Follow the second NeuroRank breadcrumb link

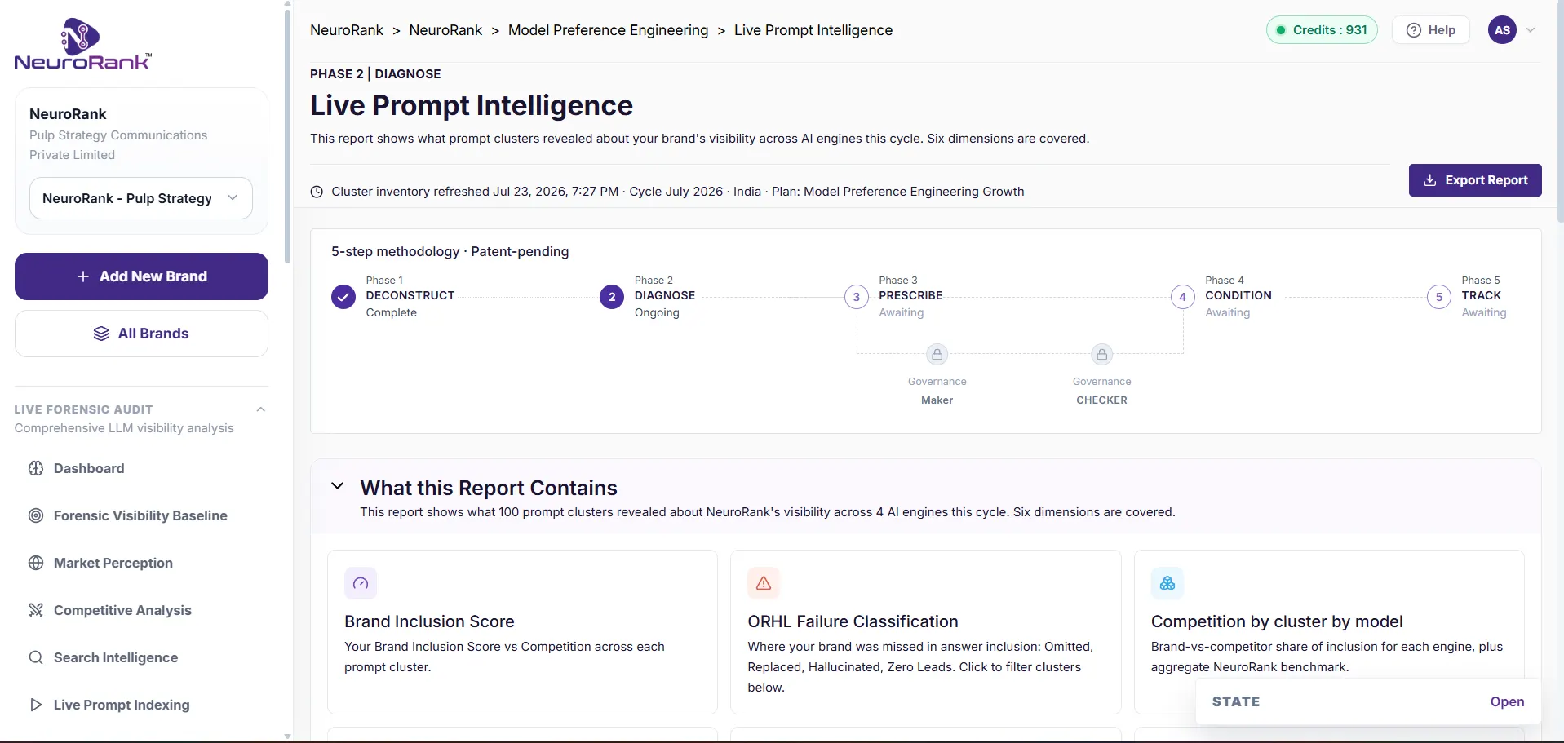click(445, 30)
